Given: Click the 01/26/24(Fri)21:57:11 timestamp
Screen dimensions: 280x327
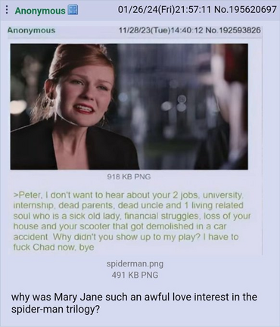Looking at the screenshot, I should pos(164,10).
